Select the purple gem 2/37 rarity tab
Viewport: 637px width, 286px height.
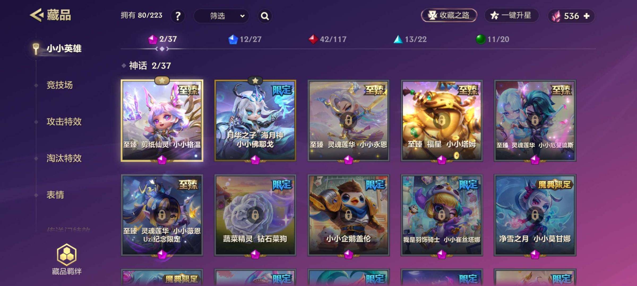pos(162,39)
